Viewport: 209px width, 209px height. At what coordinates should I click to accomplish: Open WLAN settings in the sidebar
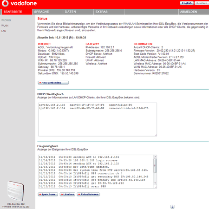point(5,26)
